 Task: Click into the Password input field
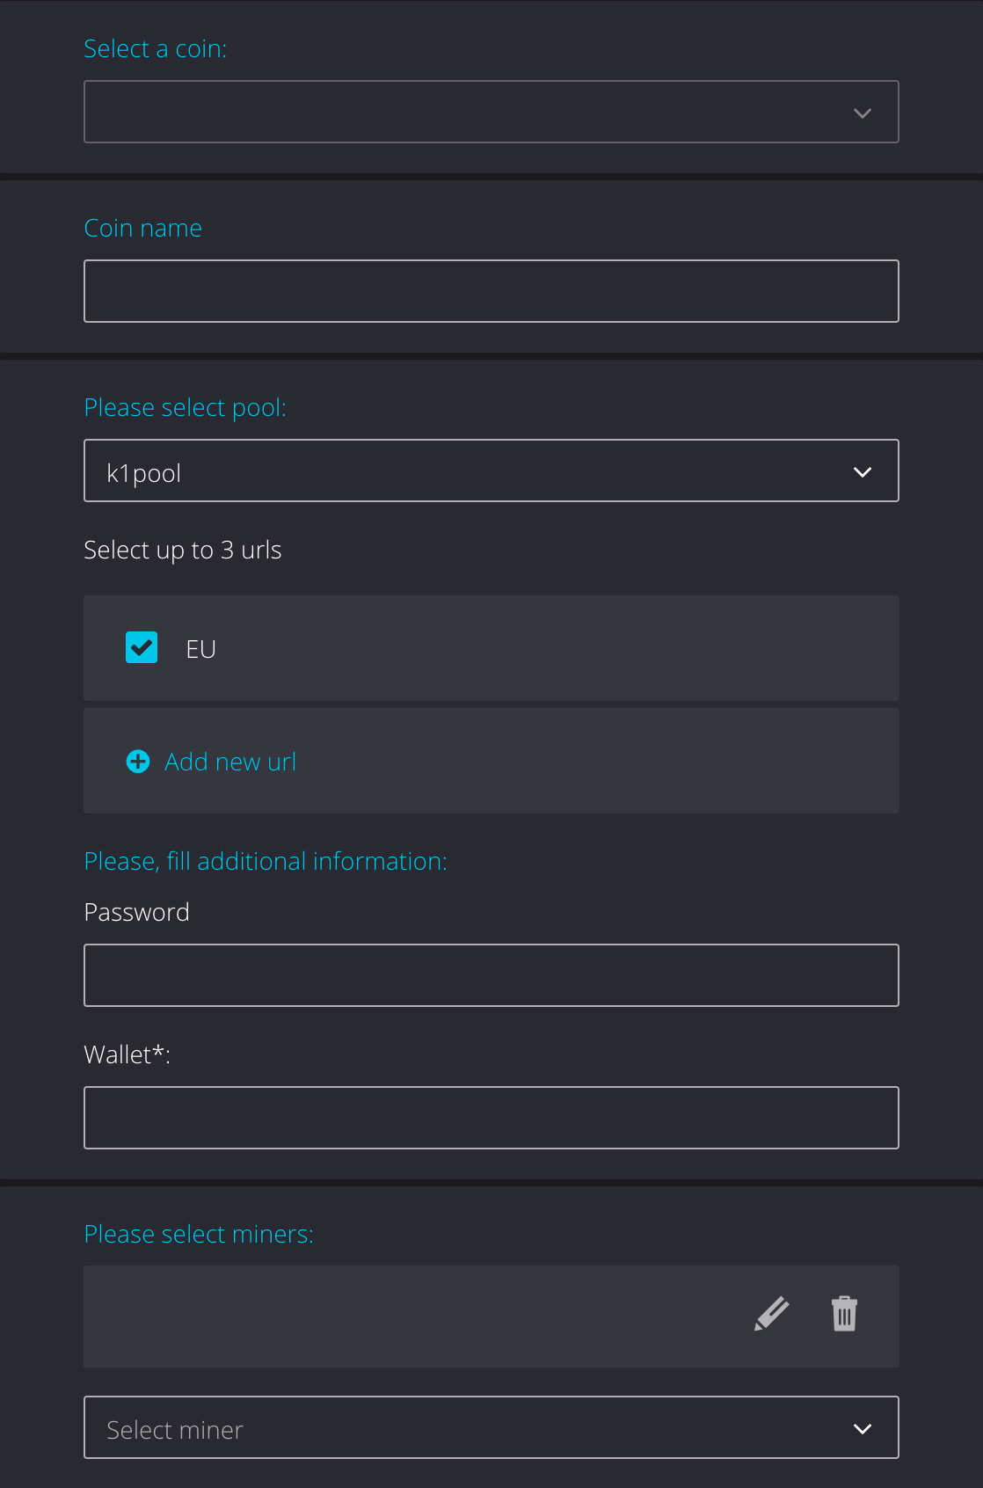491,975
